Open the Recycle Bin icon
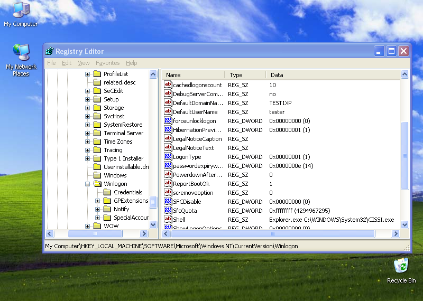The image size is (423, 301). (401, 270)
